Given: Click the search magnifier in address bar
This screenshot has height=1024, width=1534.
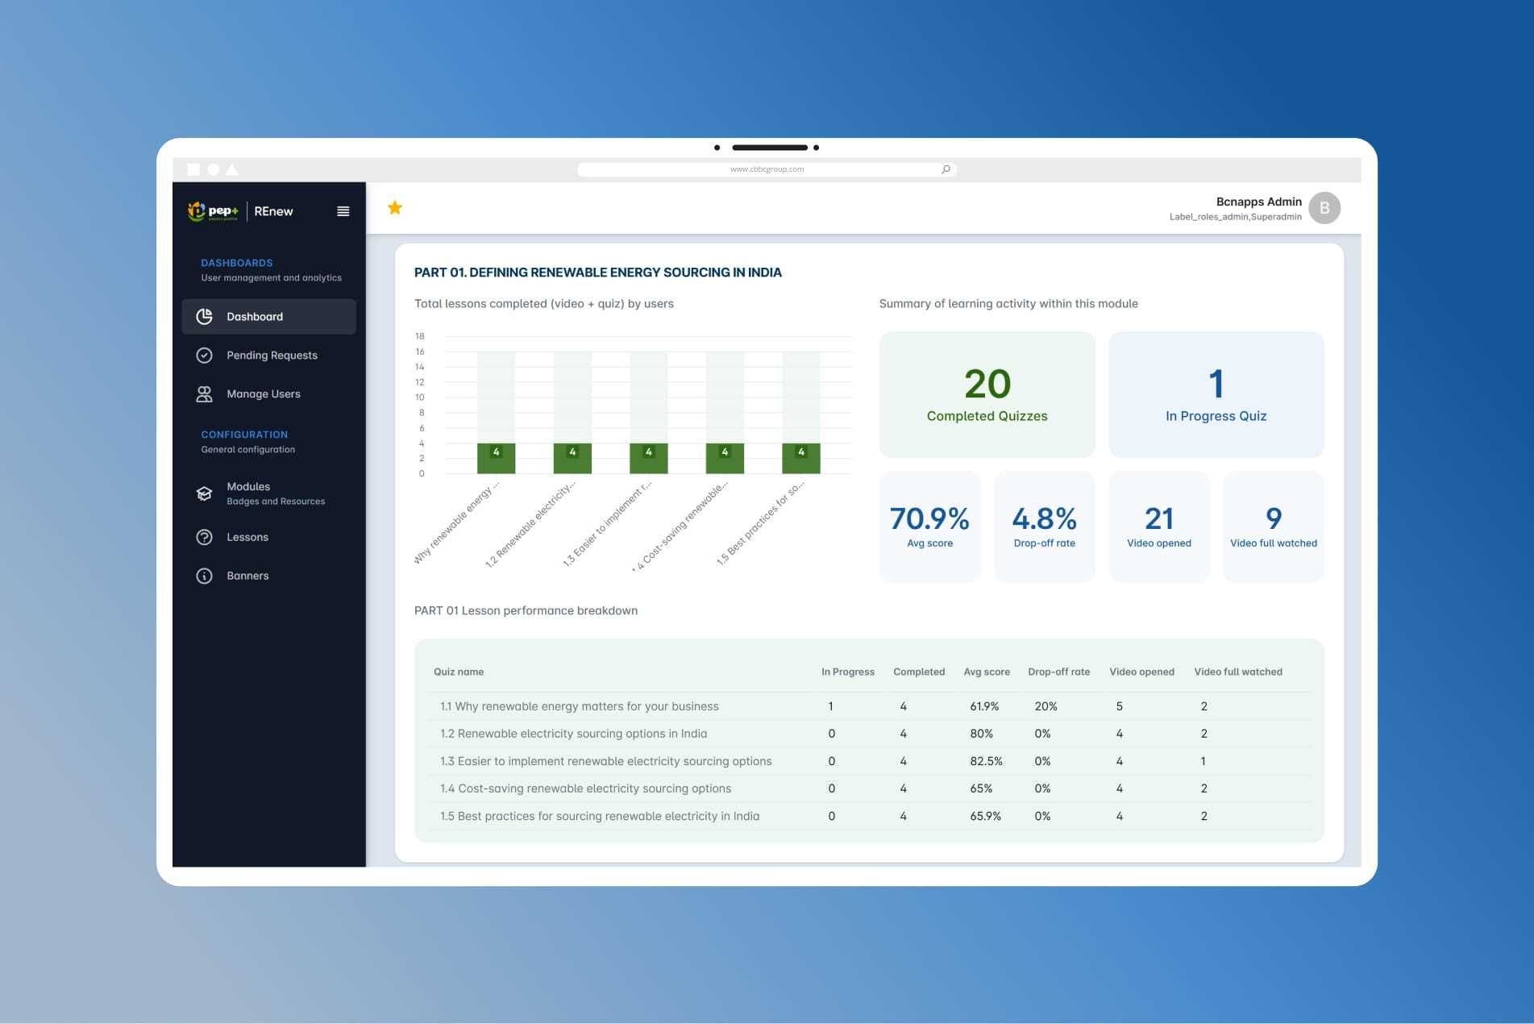Looking at the screenshot, I should 946,169.
